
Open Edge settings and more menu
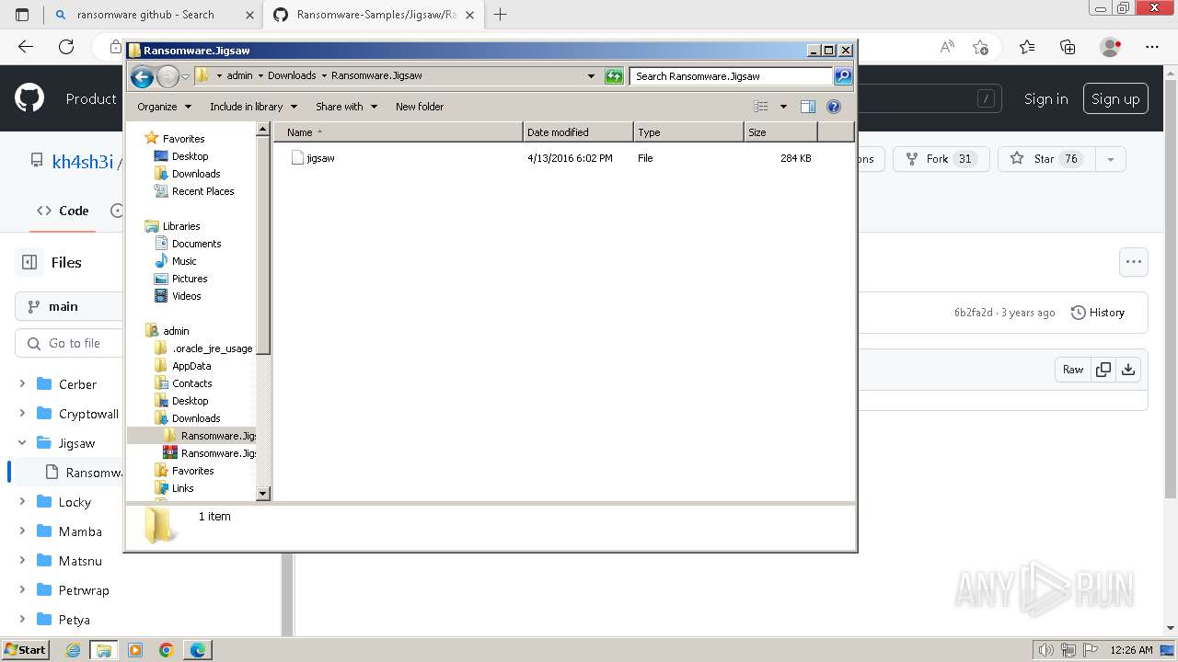(x=1152, y=47)
